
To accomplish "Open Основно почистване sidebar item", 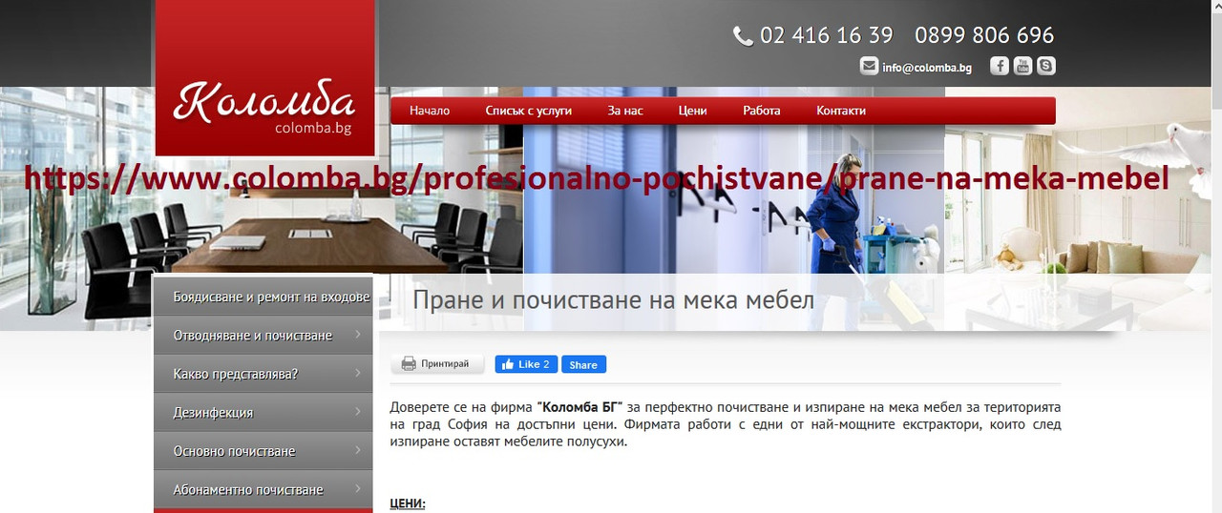I will pyautogui.click(x=263, y=451).
